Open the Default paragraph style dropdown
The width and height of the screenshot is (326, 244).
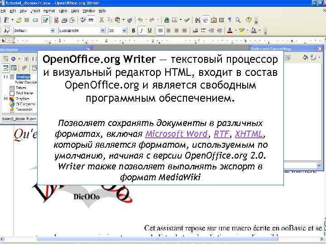53,31
